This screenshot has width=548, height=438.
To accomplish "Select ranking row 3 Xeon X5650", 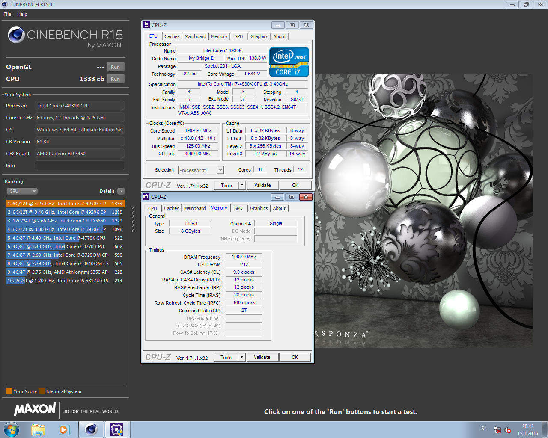I will tap(65, 221).
